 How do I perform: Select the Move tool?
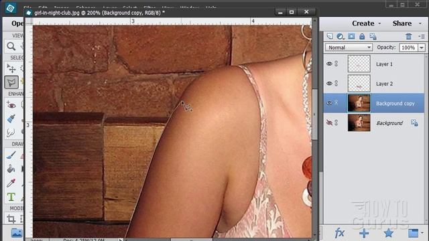pyautogui.click(x=11, y=68)
